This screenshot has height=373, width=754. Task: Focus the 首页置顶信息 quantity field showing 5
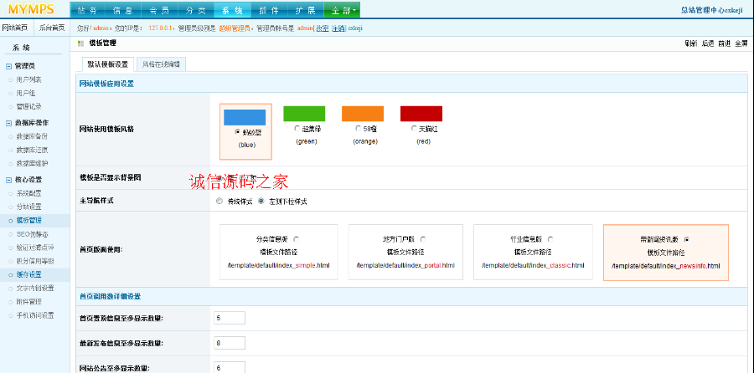(x=230, y=318)
